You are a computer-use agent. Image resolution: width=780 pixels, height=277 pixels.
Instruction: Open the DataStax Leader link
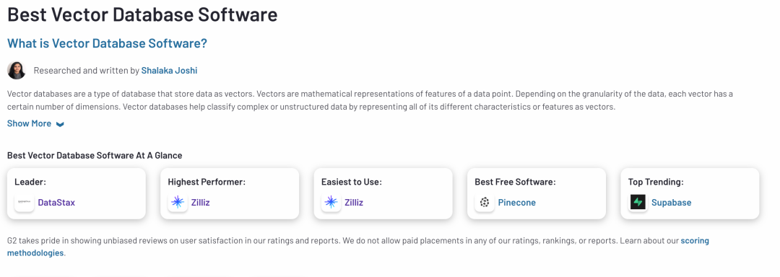click(56, 203)
